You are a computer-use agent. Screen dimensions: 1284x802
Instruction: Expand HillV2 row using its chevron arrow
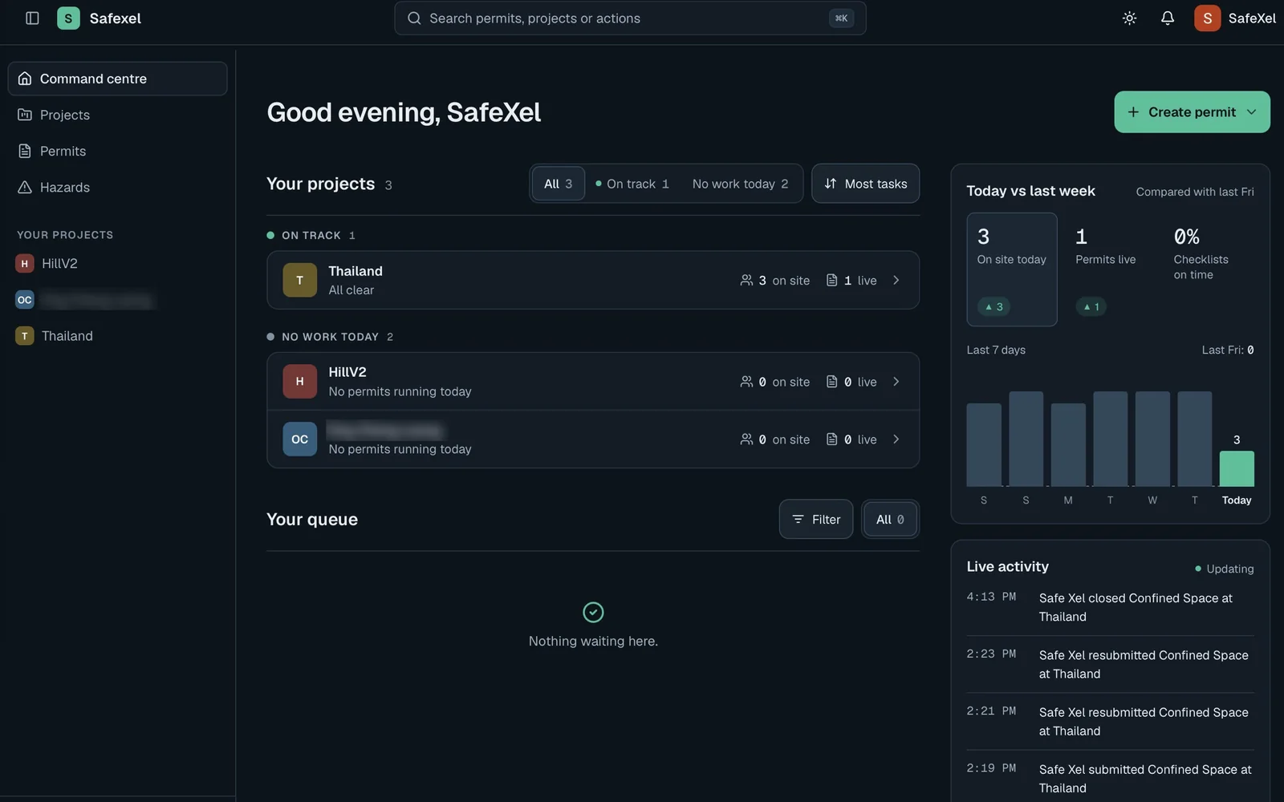pyautogui.click(x=896, y=382)
